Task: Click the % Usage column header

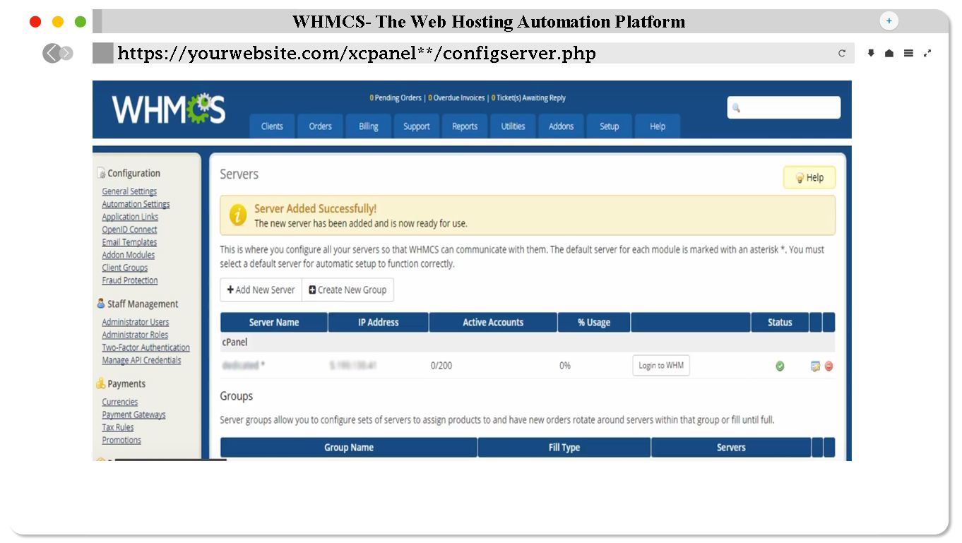Action: 594,323
